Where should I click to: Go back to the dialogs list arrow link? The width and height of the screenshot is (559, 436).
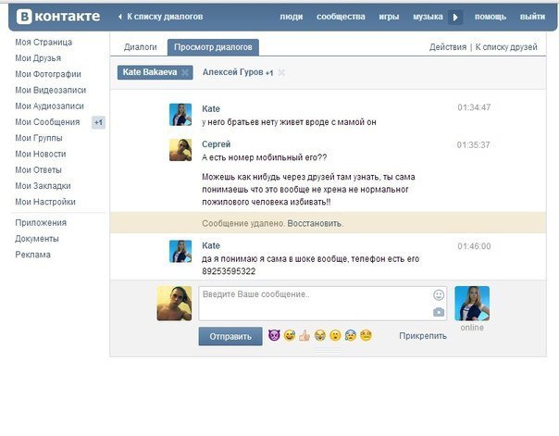click(x=161, y=17)
